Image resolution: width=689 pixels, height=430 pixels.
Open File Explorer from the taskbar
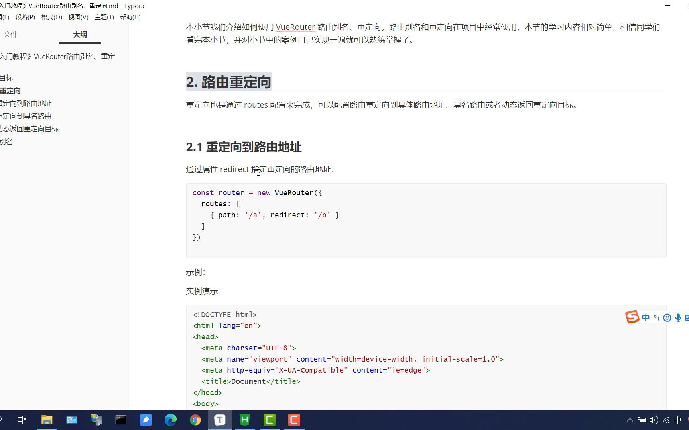pos(47,420)
